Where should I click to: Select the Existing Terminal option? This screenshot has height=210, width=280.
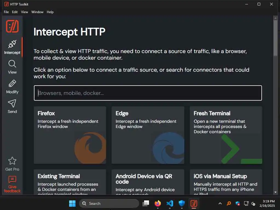pyautogui.click(x=70, y=182)
